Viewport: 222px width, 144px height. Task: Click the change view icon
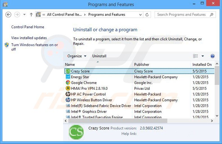[x=196, y=56]
